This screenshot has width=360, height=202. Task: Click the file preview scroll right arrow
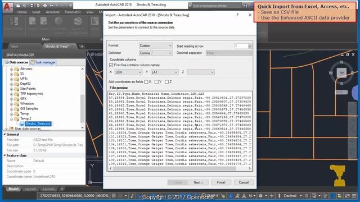250,168
